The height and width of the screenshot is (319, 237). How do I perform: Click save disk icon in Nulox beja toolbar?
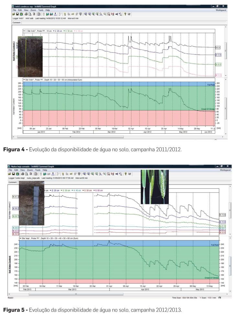[14, 174]
